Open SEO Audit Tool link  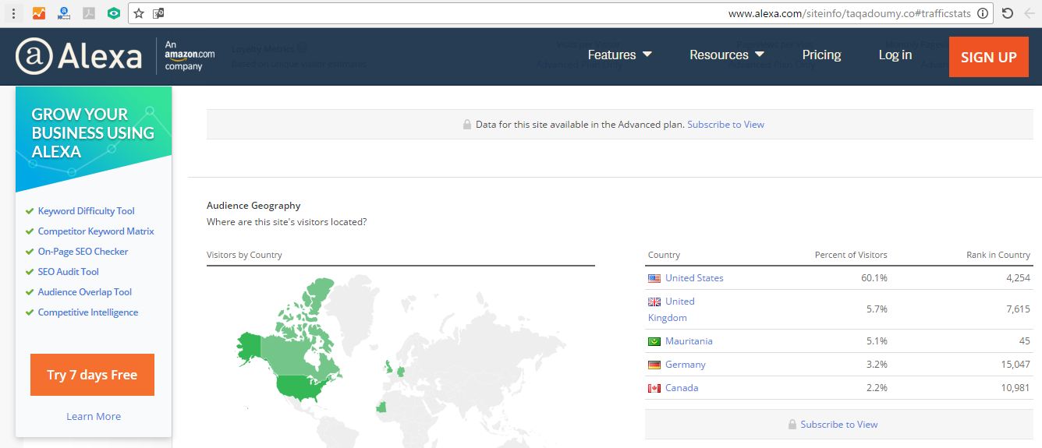click(69, 272)
